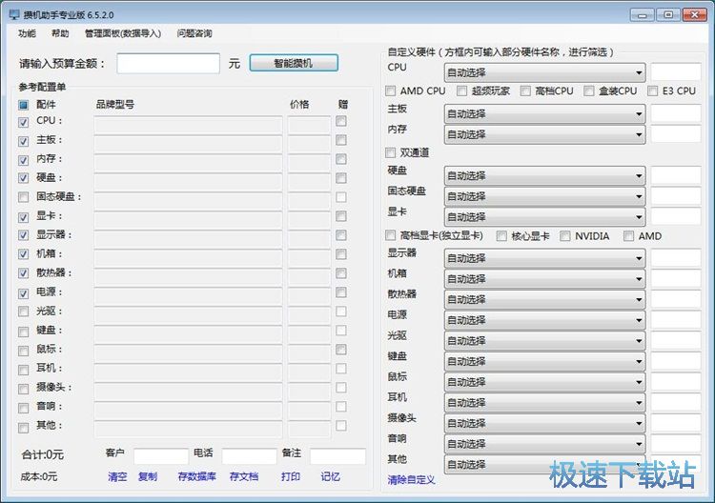Open the 显示器 hardware dropdown
Screen dimensions: 715x503
544,258
